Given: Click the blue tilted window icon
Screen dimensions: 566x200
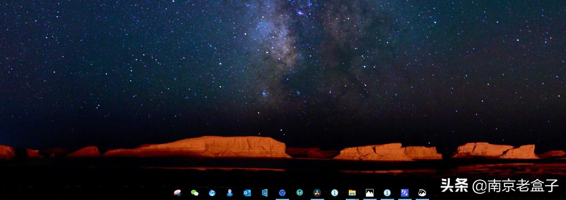Looking at the screenshot, I should 265,193.
